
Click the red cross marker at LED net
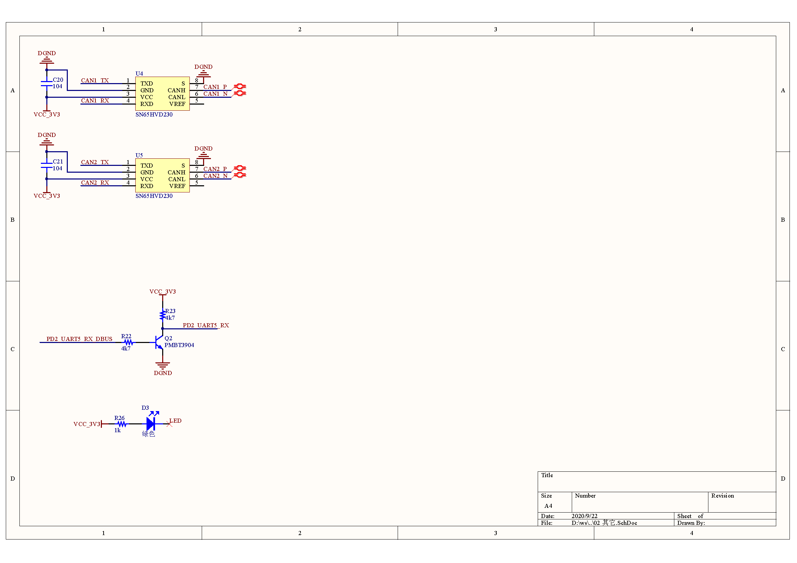click(169, 424)
